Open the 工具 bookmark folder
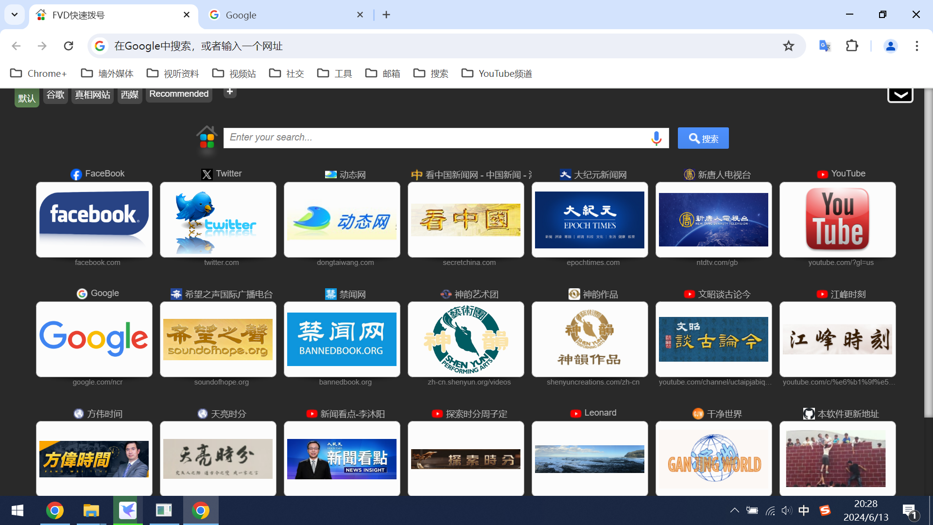 335,73
